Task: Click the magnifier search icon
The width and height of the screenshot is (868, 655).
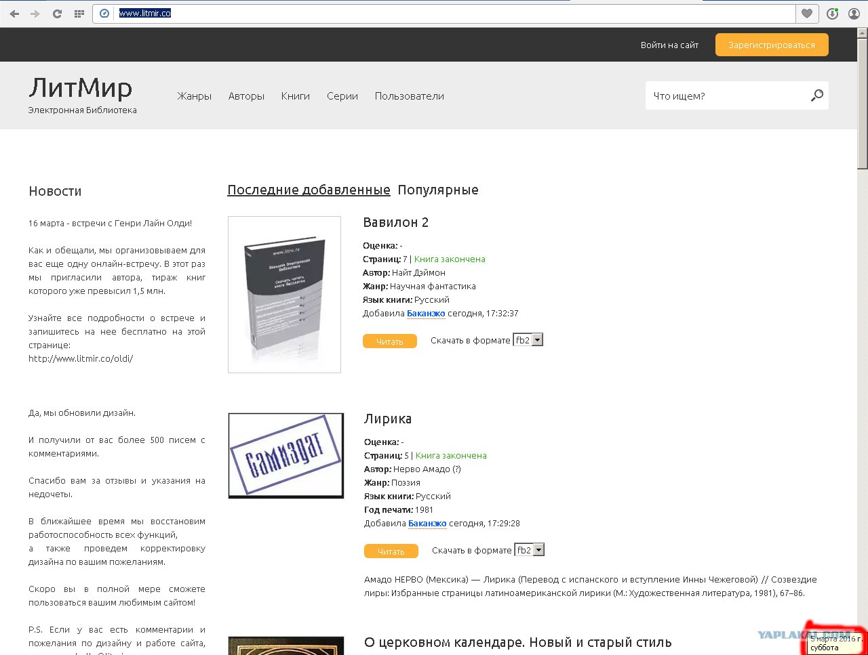Action: 817,96
